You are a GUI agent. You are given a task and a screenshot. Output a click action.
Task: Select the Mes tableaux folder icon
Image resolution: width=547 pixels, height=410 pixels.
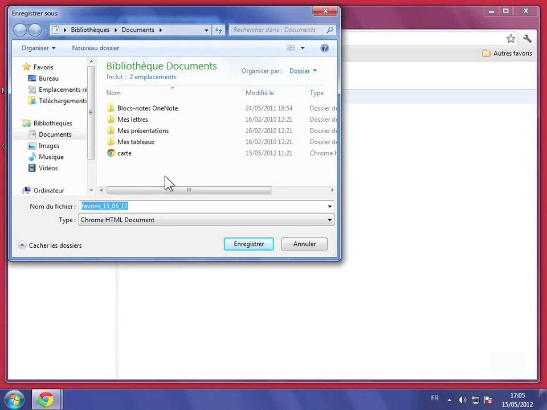pyautogui.click(x=111, y=142)
